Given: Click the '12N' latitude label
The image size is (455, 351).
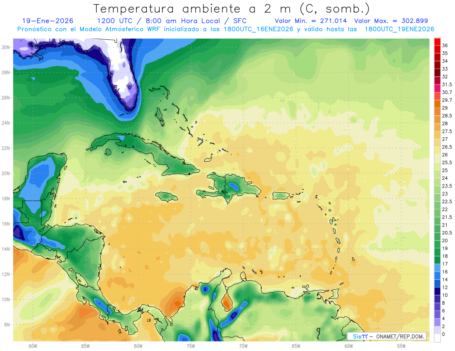Looking at the screenshot, I should (x=6, y=274).
